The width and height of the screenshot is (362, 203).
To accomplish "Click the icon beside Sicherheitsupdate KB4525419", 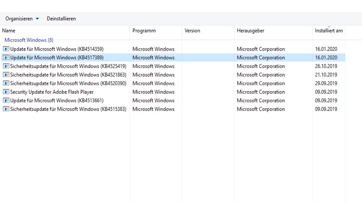I will 6,66.
